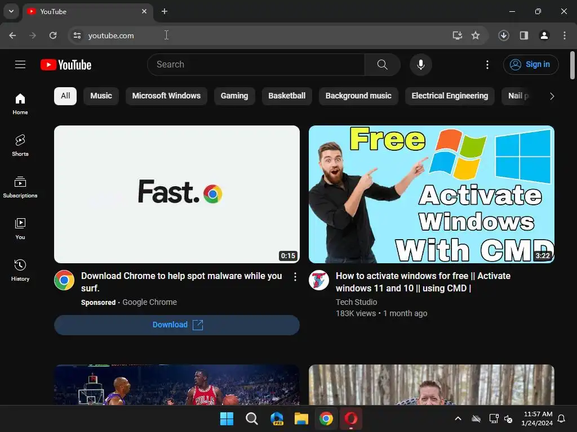The height and width of the screenshot is (432, 577).
Task: Click the Google Chrome sponsor name
Action: 149,302
